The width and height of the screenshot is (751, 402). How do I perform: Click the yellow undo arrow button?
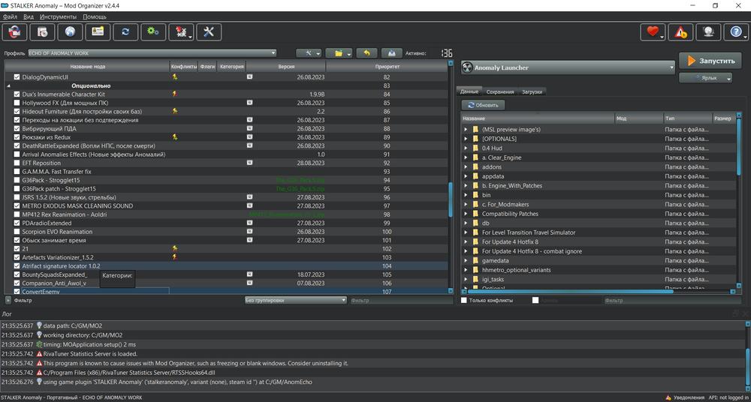[x=366, y=53]
